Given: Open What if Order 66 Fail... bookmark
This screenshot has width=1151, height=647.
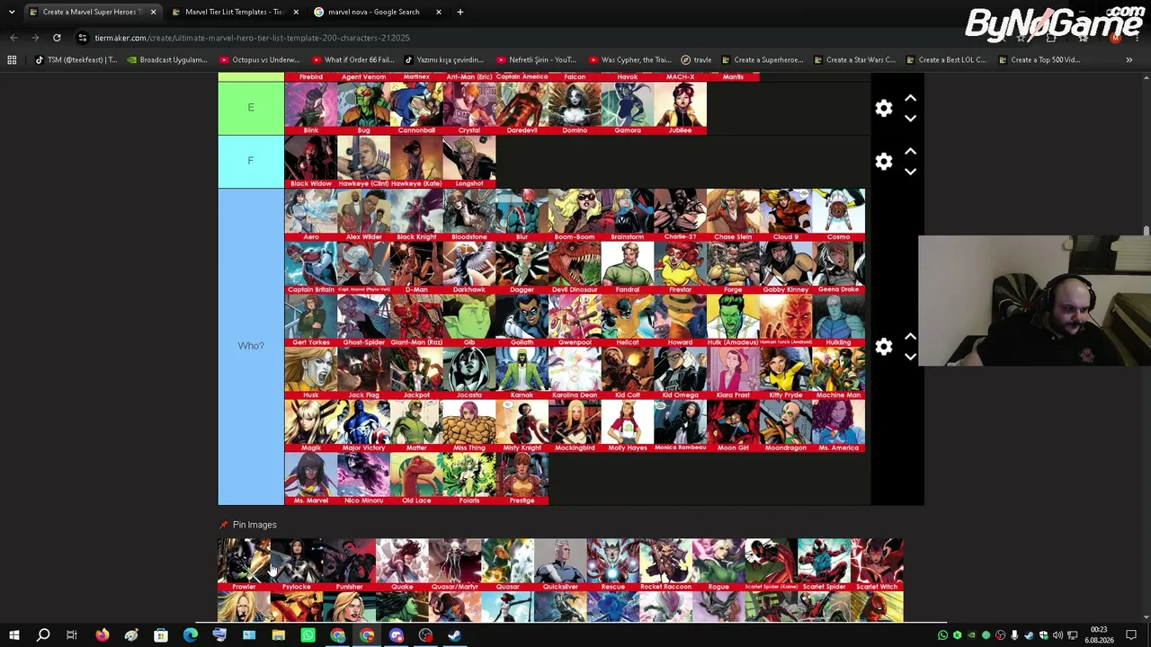Looking at the screenshot, I should (352, 60).
